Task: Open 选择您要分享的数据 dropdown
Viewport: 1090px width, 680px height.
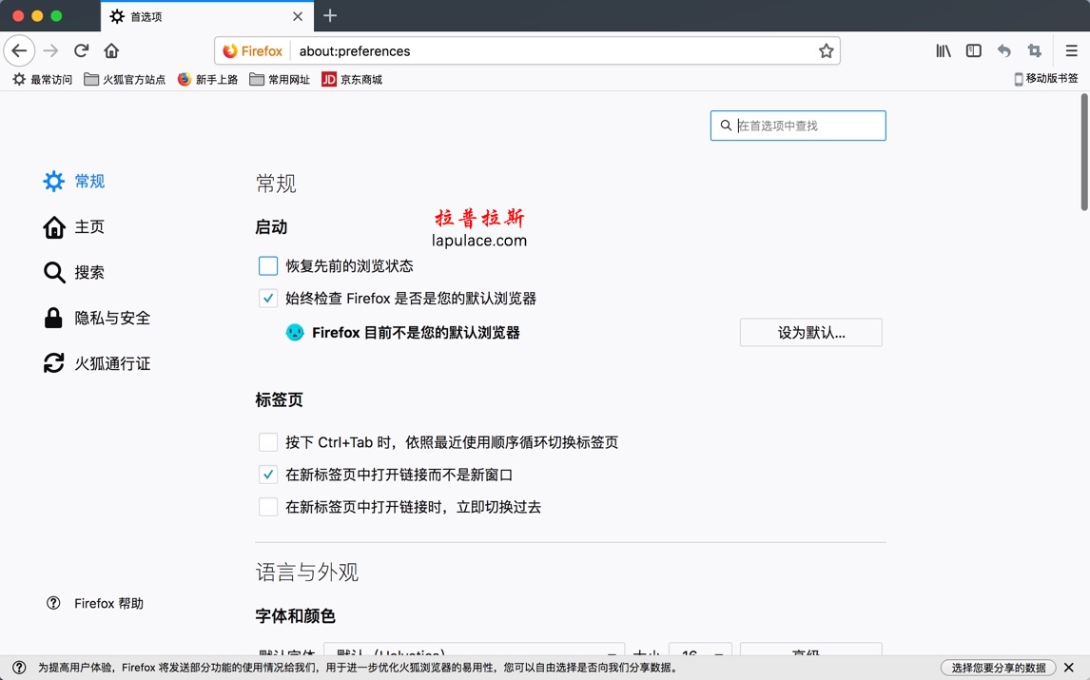Action: (x=999, y=668)
